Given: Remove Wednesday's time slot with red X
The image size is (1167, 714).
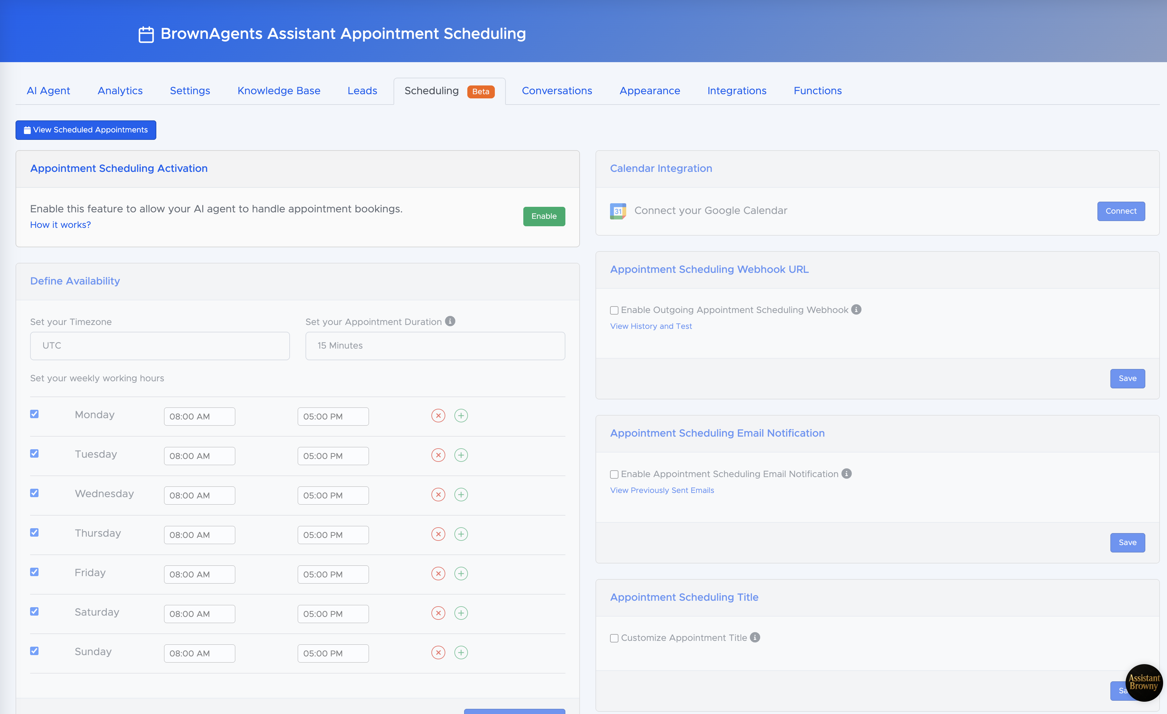Looking at the screenshot, I should point(438,495).
